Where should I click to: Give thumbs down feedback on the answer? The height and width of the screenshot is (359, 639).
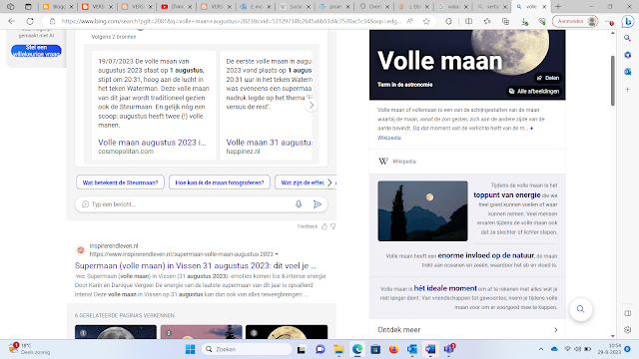point(332,226)
